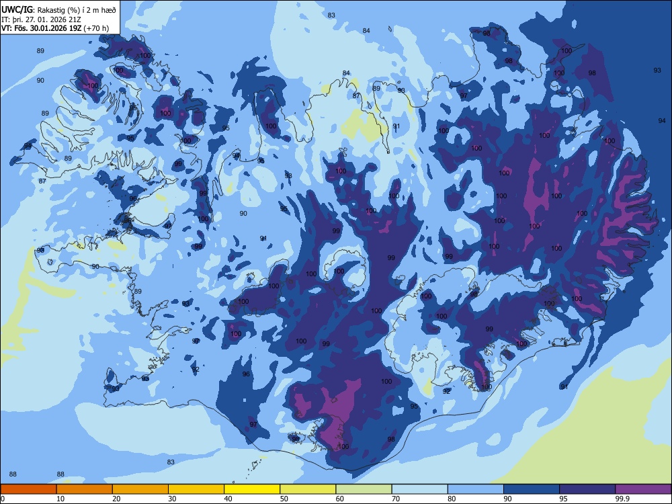Click the pale blue 70–80 legend swatch
The height and width of the screenshot is (504, 672).
coord(419,489)
